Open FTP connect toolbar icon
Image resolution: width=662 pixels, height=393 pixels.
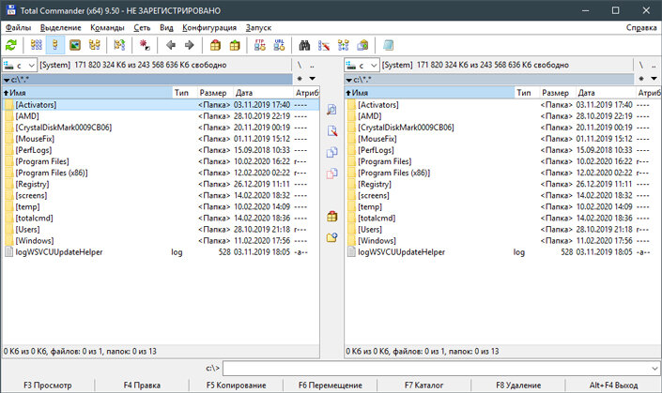pos(260,45)
